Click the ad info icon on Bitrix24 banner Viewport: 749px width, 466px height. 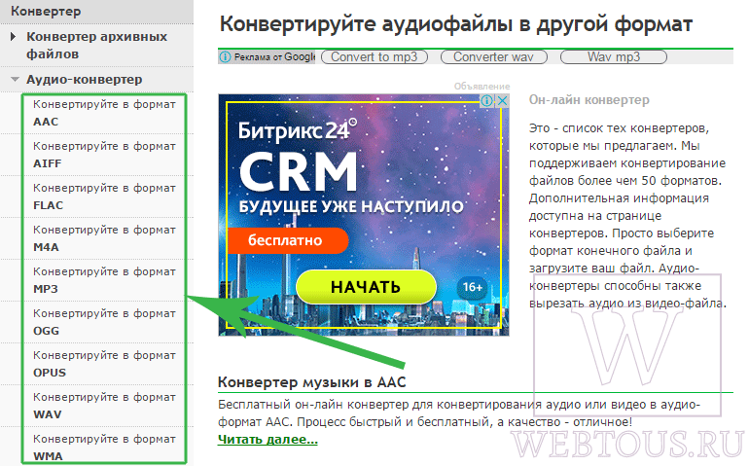coord(486,101)
